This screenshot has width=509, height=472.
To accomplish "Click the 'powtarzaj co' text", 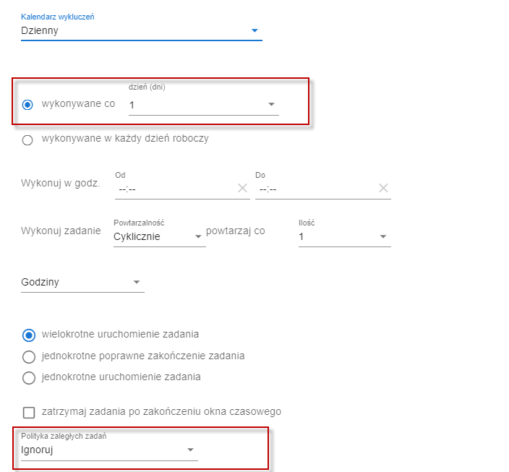I will [x=236, y=231].
